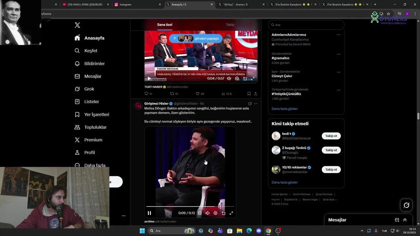Bookmark this page with star icon
This screenshot has width=420, height=236.
[x=388, y=14]
